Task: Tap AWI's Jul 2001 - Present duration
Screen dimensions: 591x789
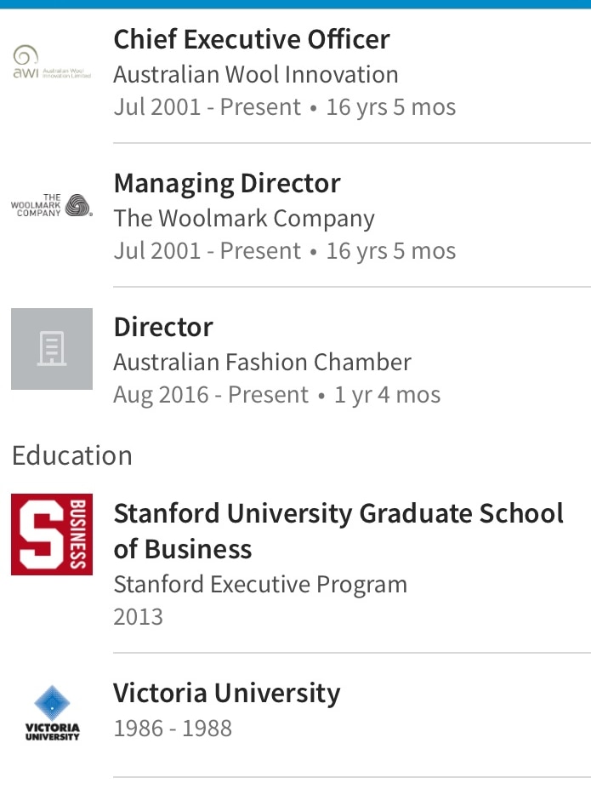Action: pos(207,106)
